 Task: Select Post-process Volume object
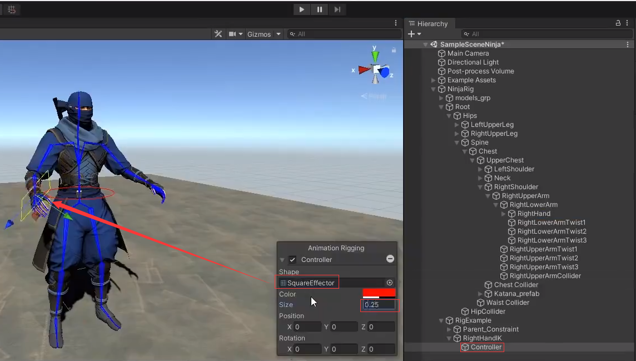480,71
